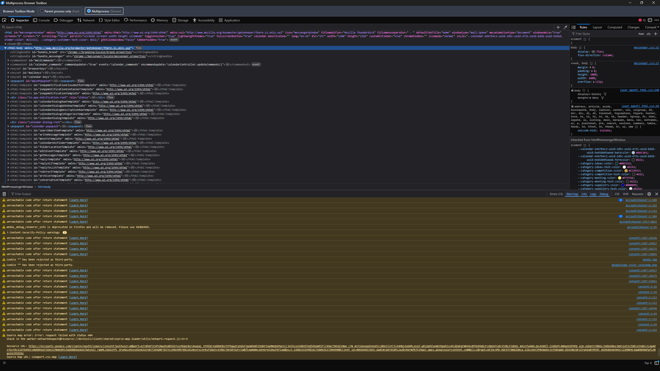Viewport: 660px width, 371px height.
Task: Switch to the Debugger panel
Action: [x=64, y=20]
